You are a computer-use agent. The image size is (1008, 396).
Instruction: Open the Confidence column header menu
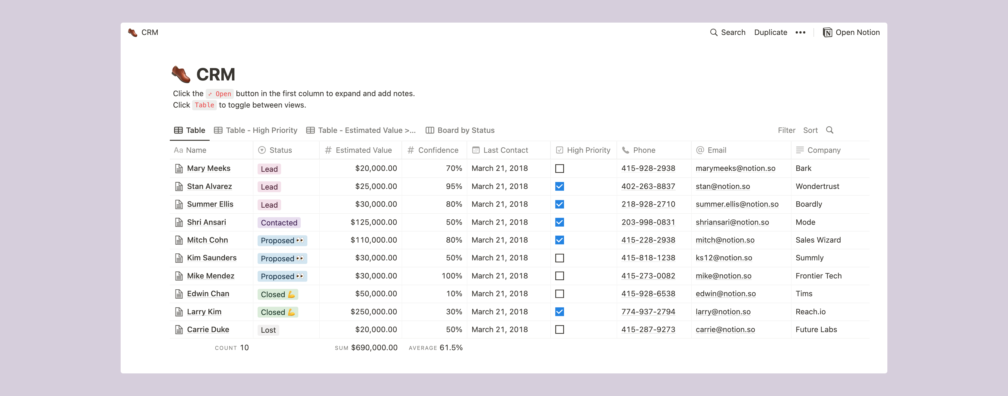tap(434, 150)
